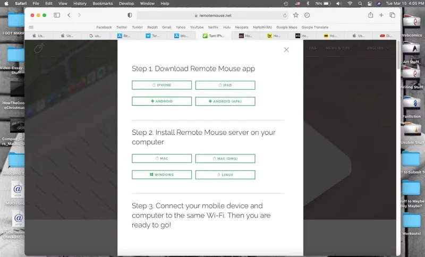Download the Mac server
Image resolution: width=425 pixels, height=257 pixels.
pos(162,158)
